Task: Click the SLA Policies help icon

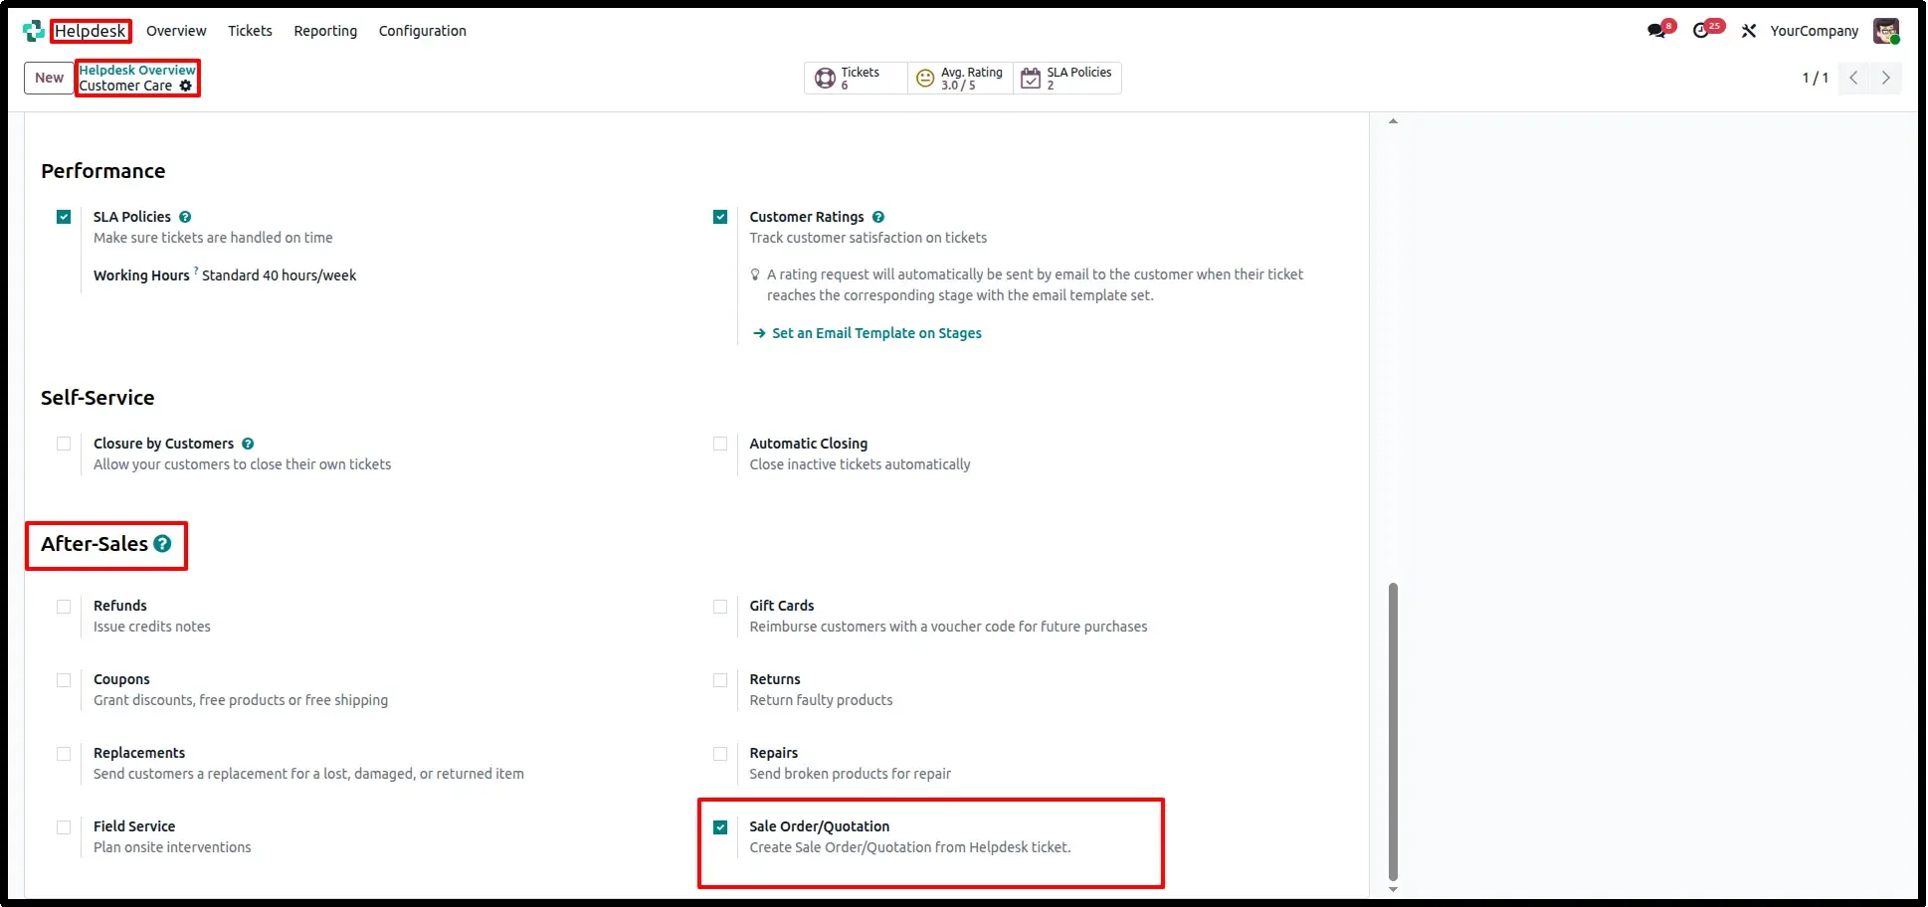Action: tap(185, 217)
